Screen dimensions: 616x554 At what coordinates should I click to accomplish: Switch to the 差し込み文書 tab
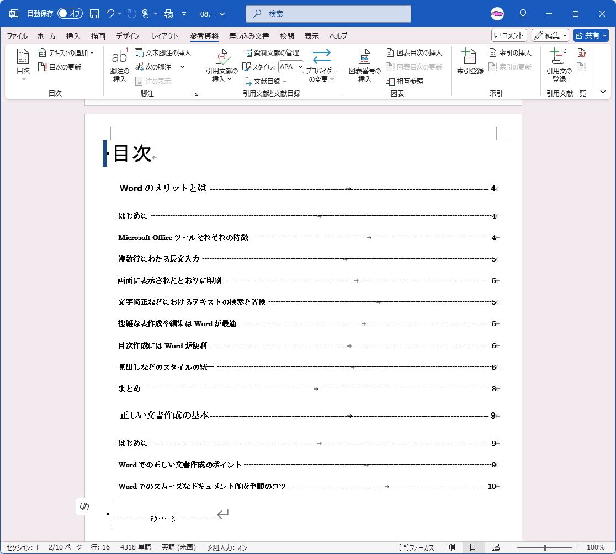pyautogui.click(x=249, y=36)
